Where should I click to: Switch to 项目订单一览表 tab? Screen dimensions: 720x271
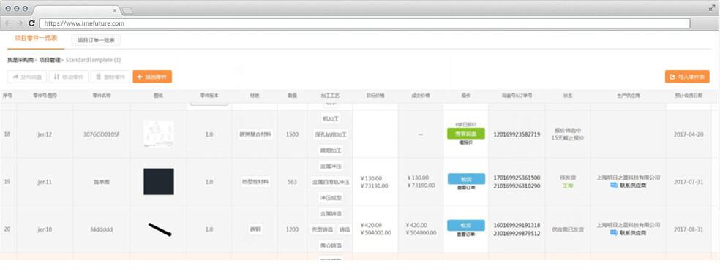coord(96,40)
